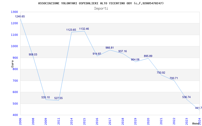Click the 2020 year axis label
This screenshot has height=126, width=202.
[148, 121]
